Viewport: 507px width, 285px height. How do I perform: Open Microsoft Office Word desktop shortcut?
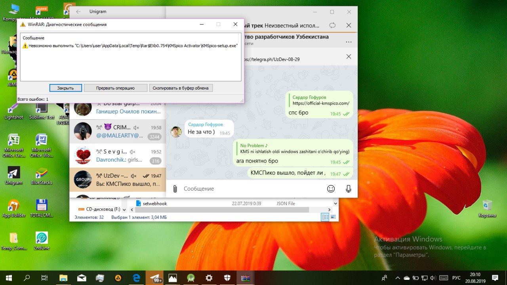[x=42, y=145]
